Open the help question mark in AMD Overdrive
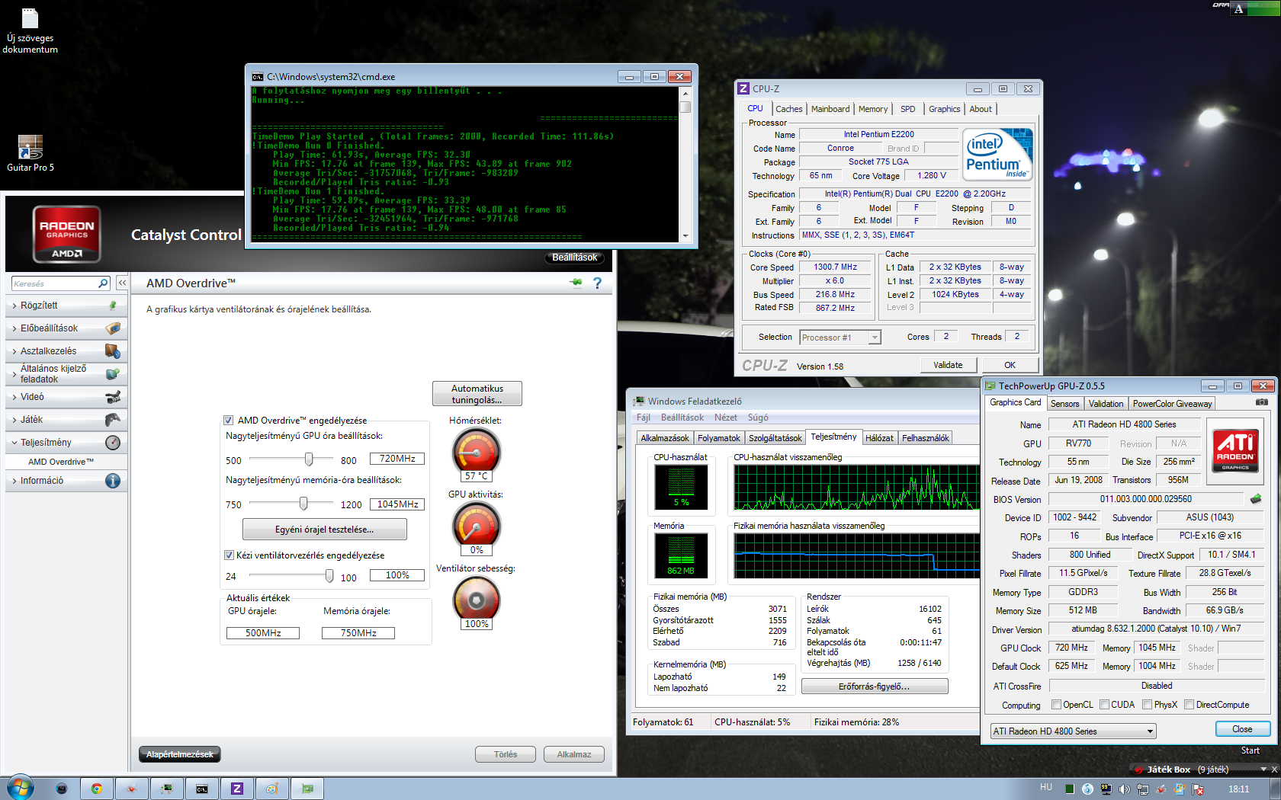1281x800 pixels. point(598,283)
